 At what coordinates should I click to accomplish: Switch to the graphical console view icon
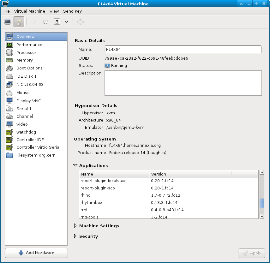tap(8, 22)
